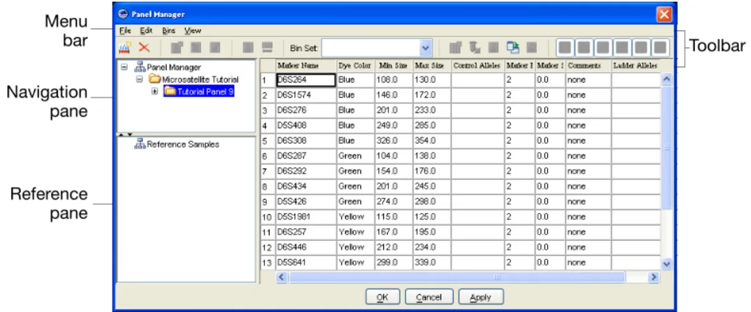This screenshot has width=751, height=312.
Task: Select the D6S287 marker cell
Action: click(306, 156)
